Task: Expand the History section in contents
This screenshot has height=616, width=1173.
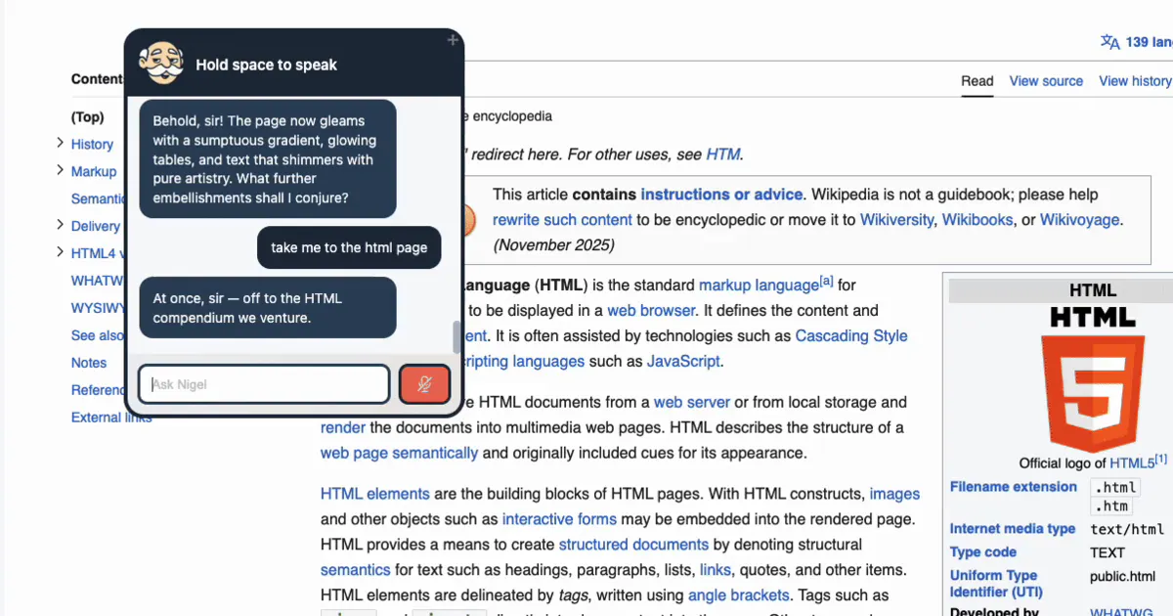Action: pyautogui.click(x=61, y=144)
